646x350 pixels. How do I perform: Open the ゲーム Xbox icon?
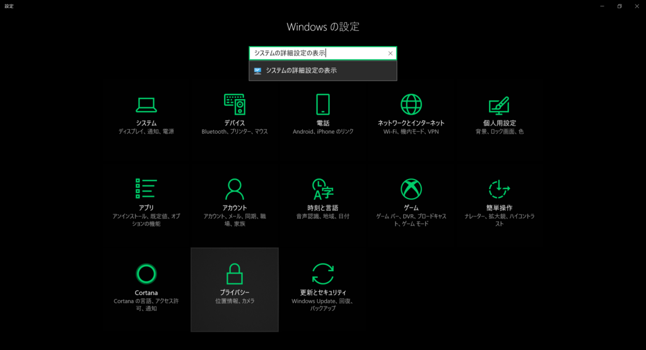pos(411,189)
